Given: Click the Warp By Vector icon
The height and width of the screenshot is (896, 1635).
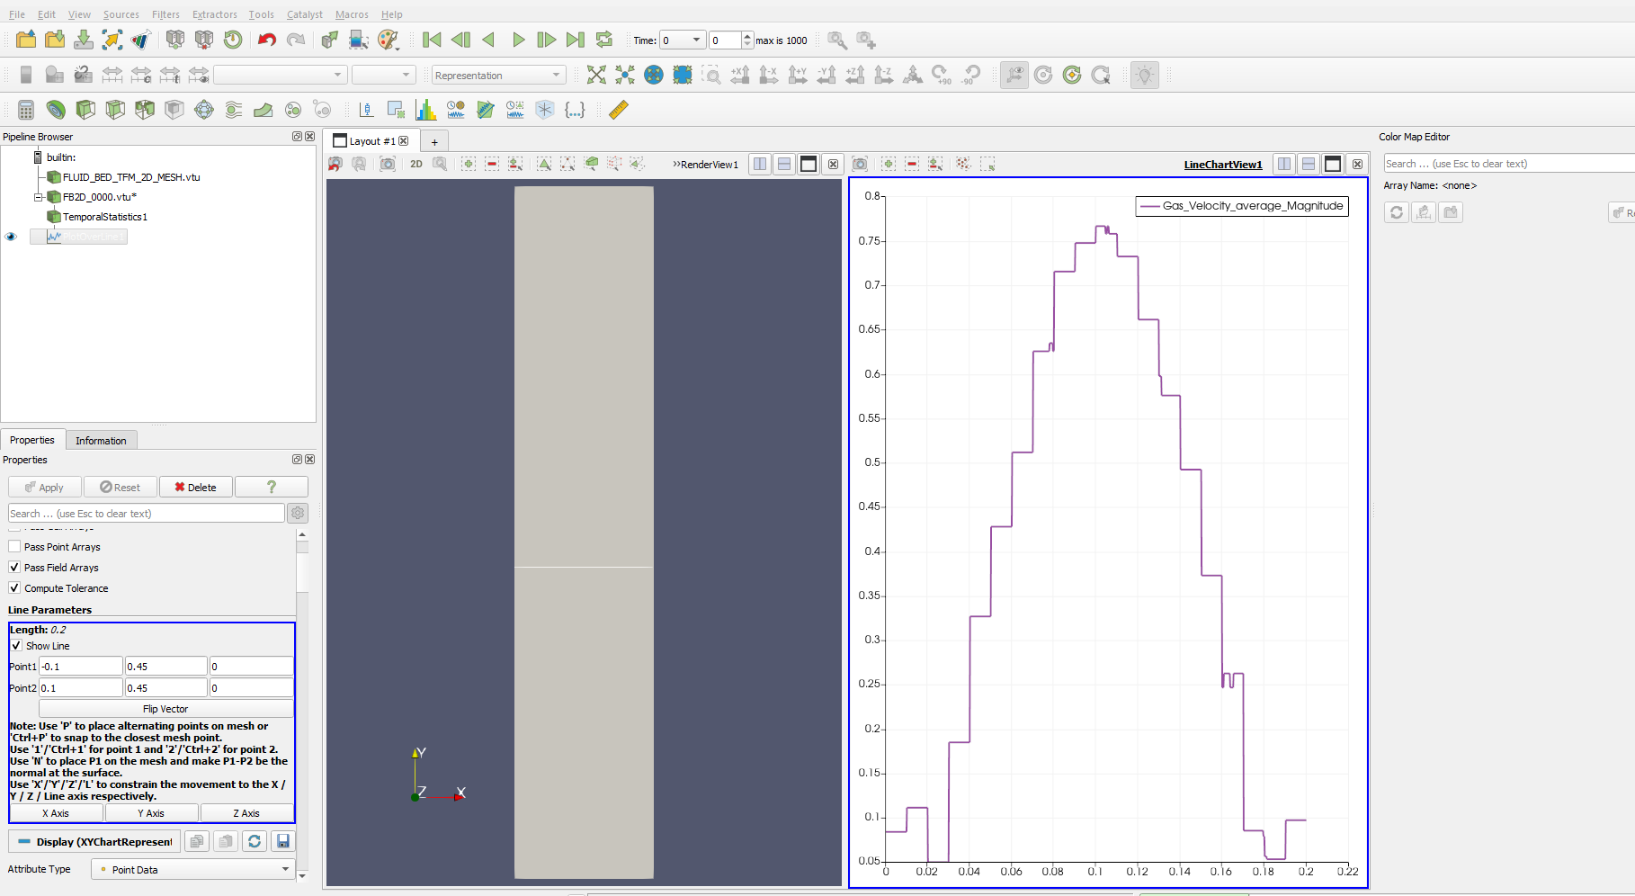Looking at the screenshot, I should click(x=264, y=110).
